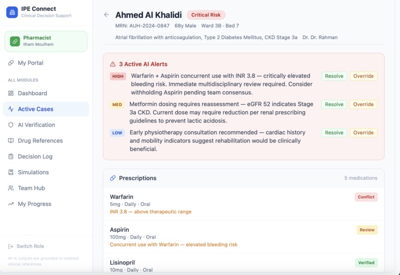Image resolution: width=400 pixels, height=275 pixels.
Task: Click the Conflict badge on Warfarin
Action: tap(366, 197)
